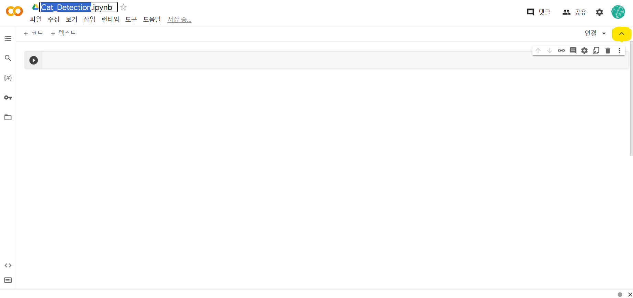The width and height of the screenshot is (633, 298).
Task: Open the table of contents sidebar icon
Action: point(8,39)
